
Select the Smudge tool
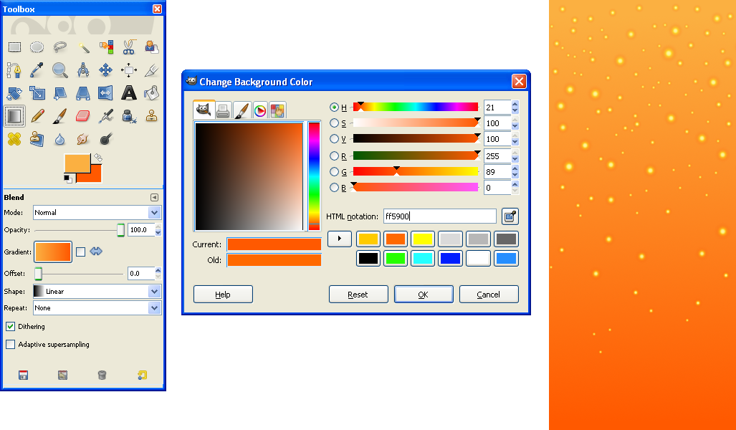click(83, 139)
